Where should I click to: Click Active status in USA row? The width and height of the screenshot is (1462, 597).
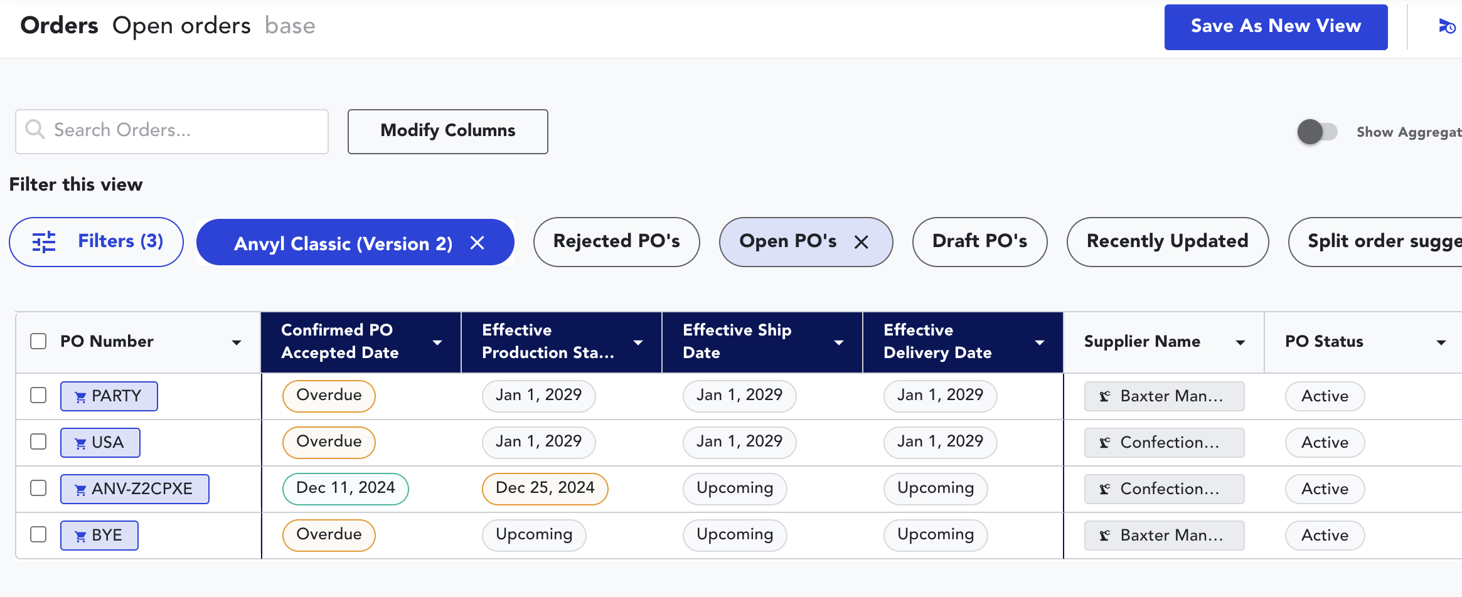(1325, 443)
